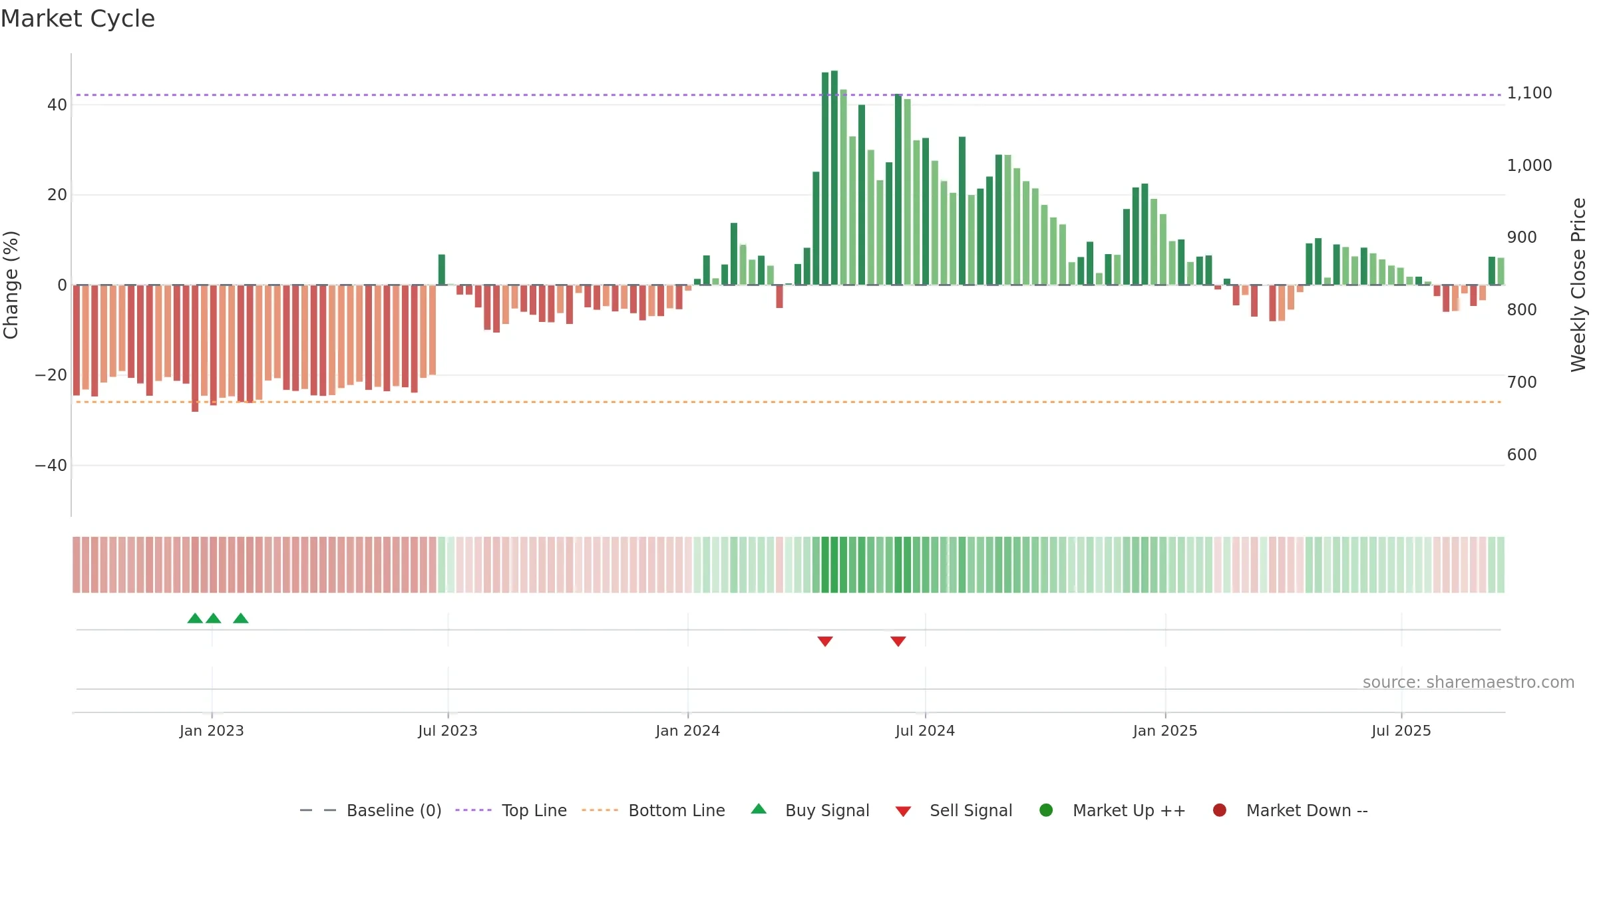Click the orange dotted Bottom Line legend sample
The height and width of the screenshot is (898, 1597).
coord(600,810)
